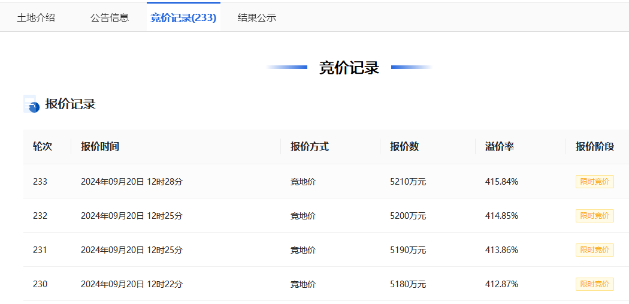Click 竞地价 in round 232 row
The width and height of the screenshot is (629, 304).
click(303, 216)
